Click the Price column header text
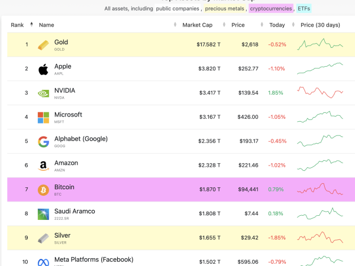This screenshot has width=355, height=266. coord(238,25)
